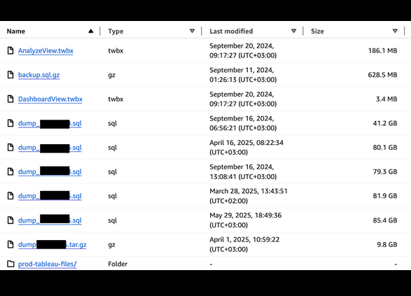Click the file icon beside AnalyzeView.twbx
411x296 pixels.
pyautogui.click(x=11, y=50)
